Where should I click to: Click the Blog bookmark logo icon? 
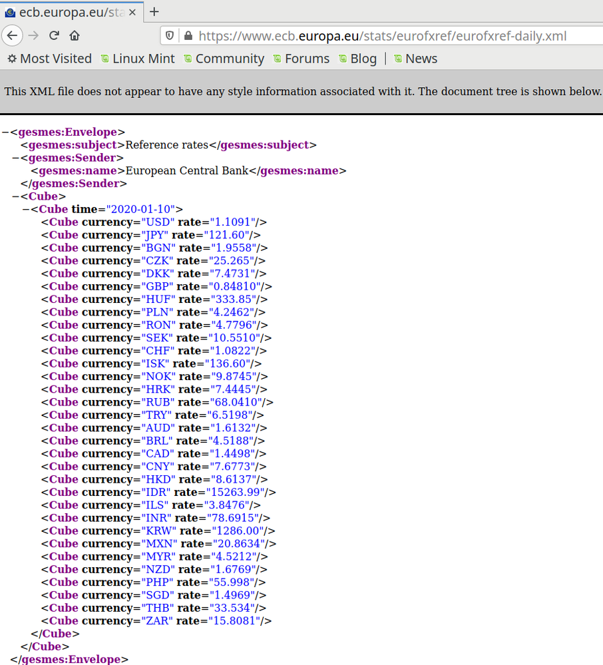click(x=343, y=59)
